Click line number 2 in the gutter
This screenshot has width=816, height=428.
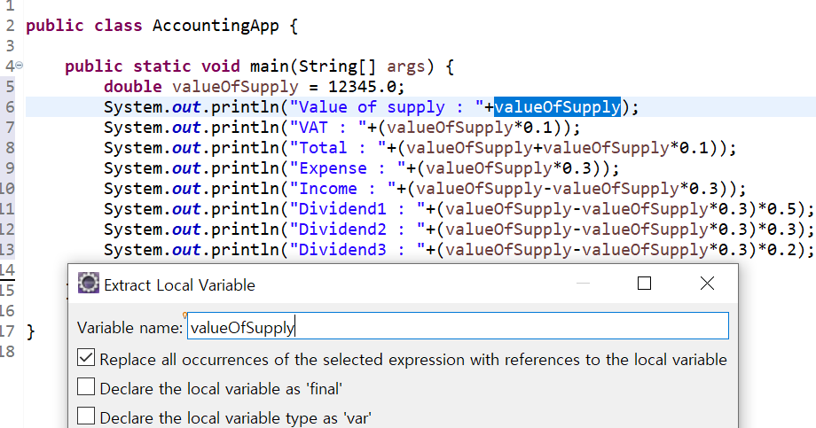pos(10,26)
